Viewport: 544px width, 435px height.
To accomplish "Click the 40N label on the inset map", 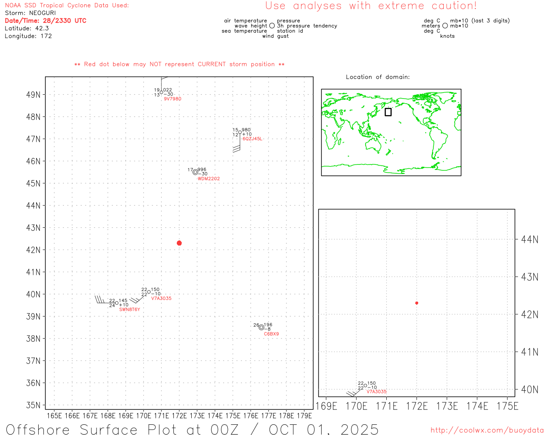I will click(530, 390).
